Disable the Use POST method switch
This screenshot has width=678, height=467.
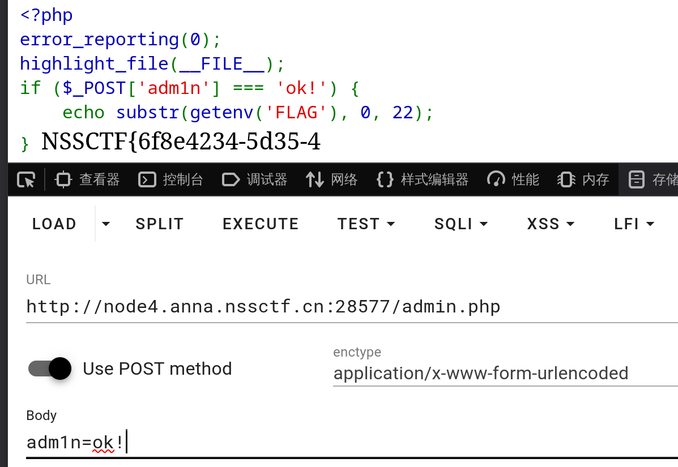pos(49,369)
